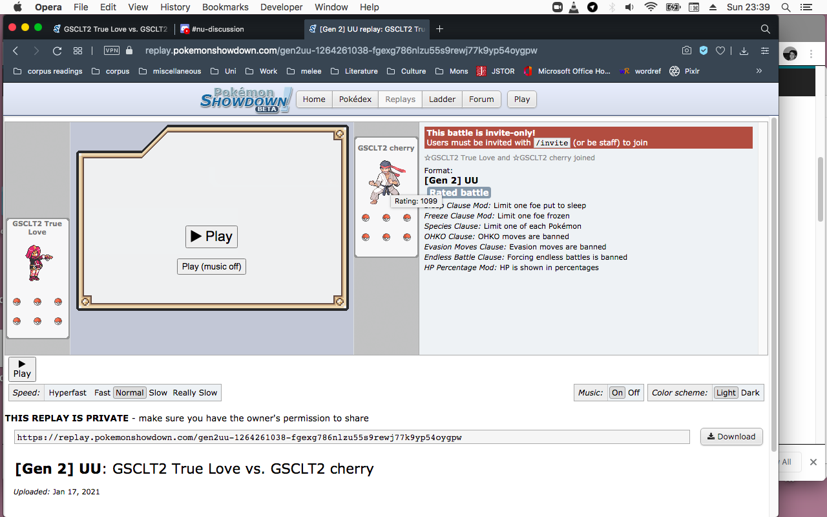Open the blue shield privacy protection icon
This screenshot has height=517, width=827.
point(704,50)
